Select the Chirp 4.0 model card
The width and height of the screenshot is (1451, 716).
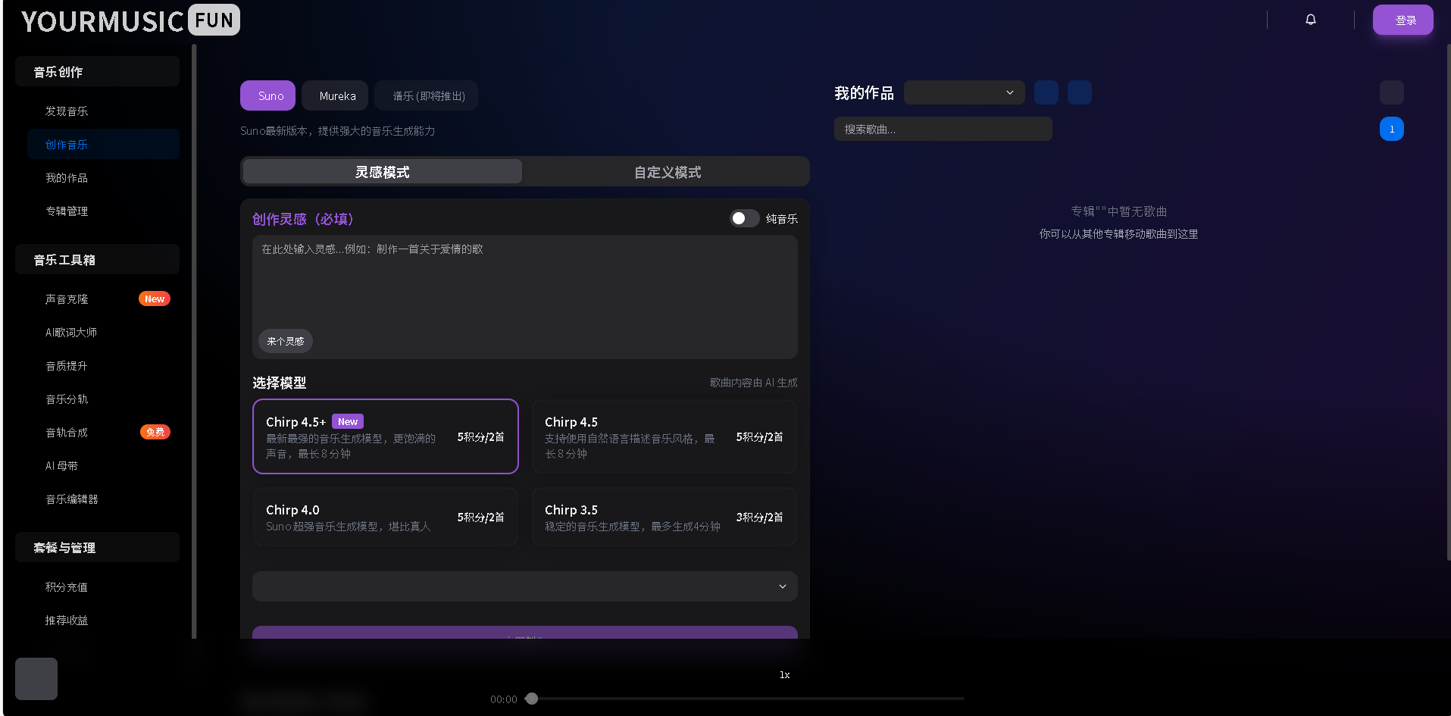(385, 516)
